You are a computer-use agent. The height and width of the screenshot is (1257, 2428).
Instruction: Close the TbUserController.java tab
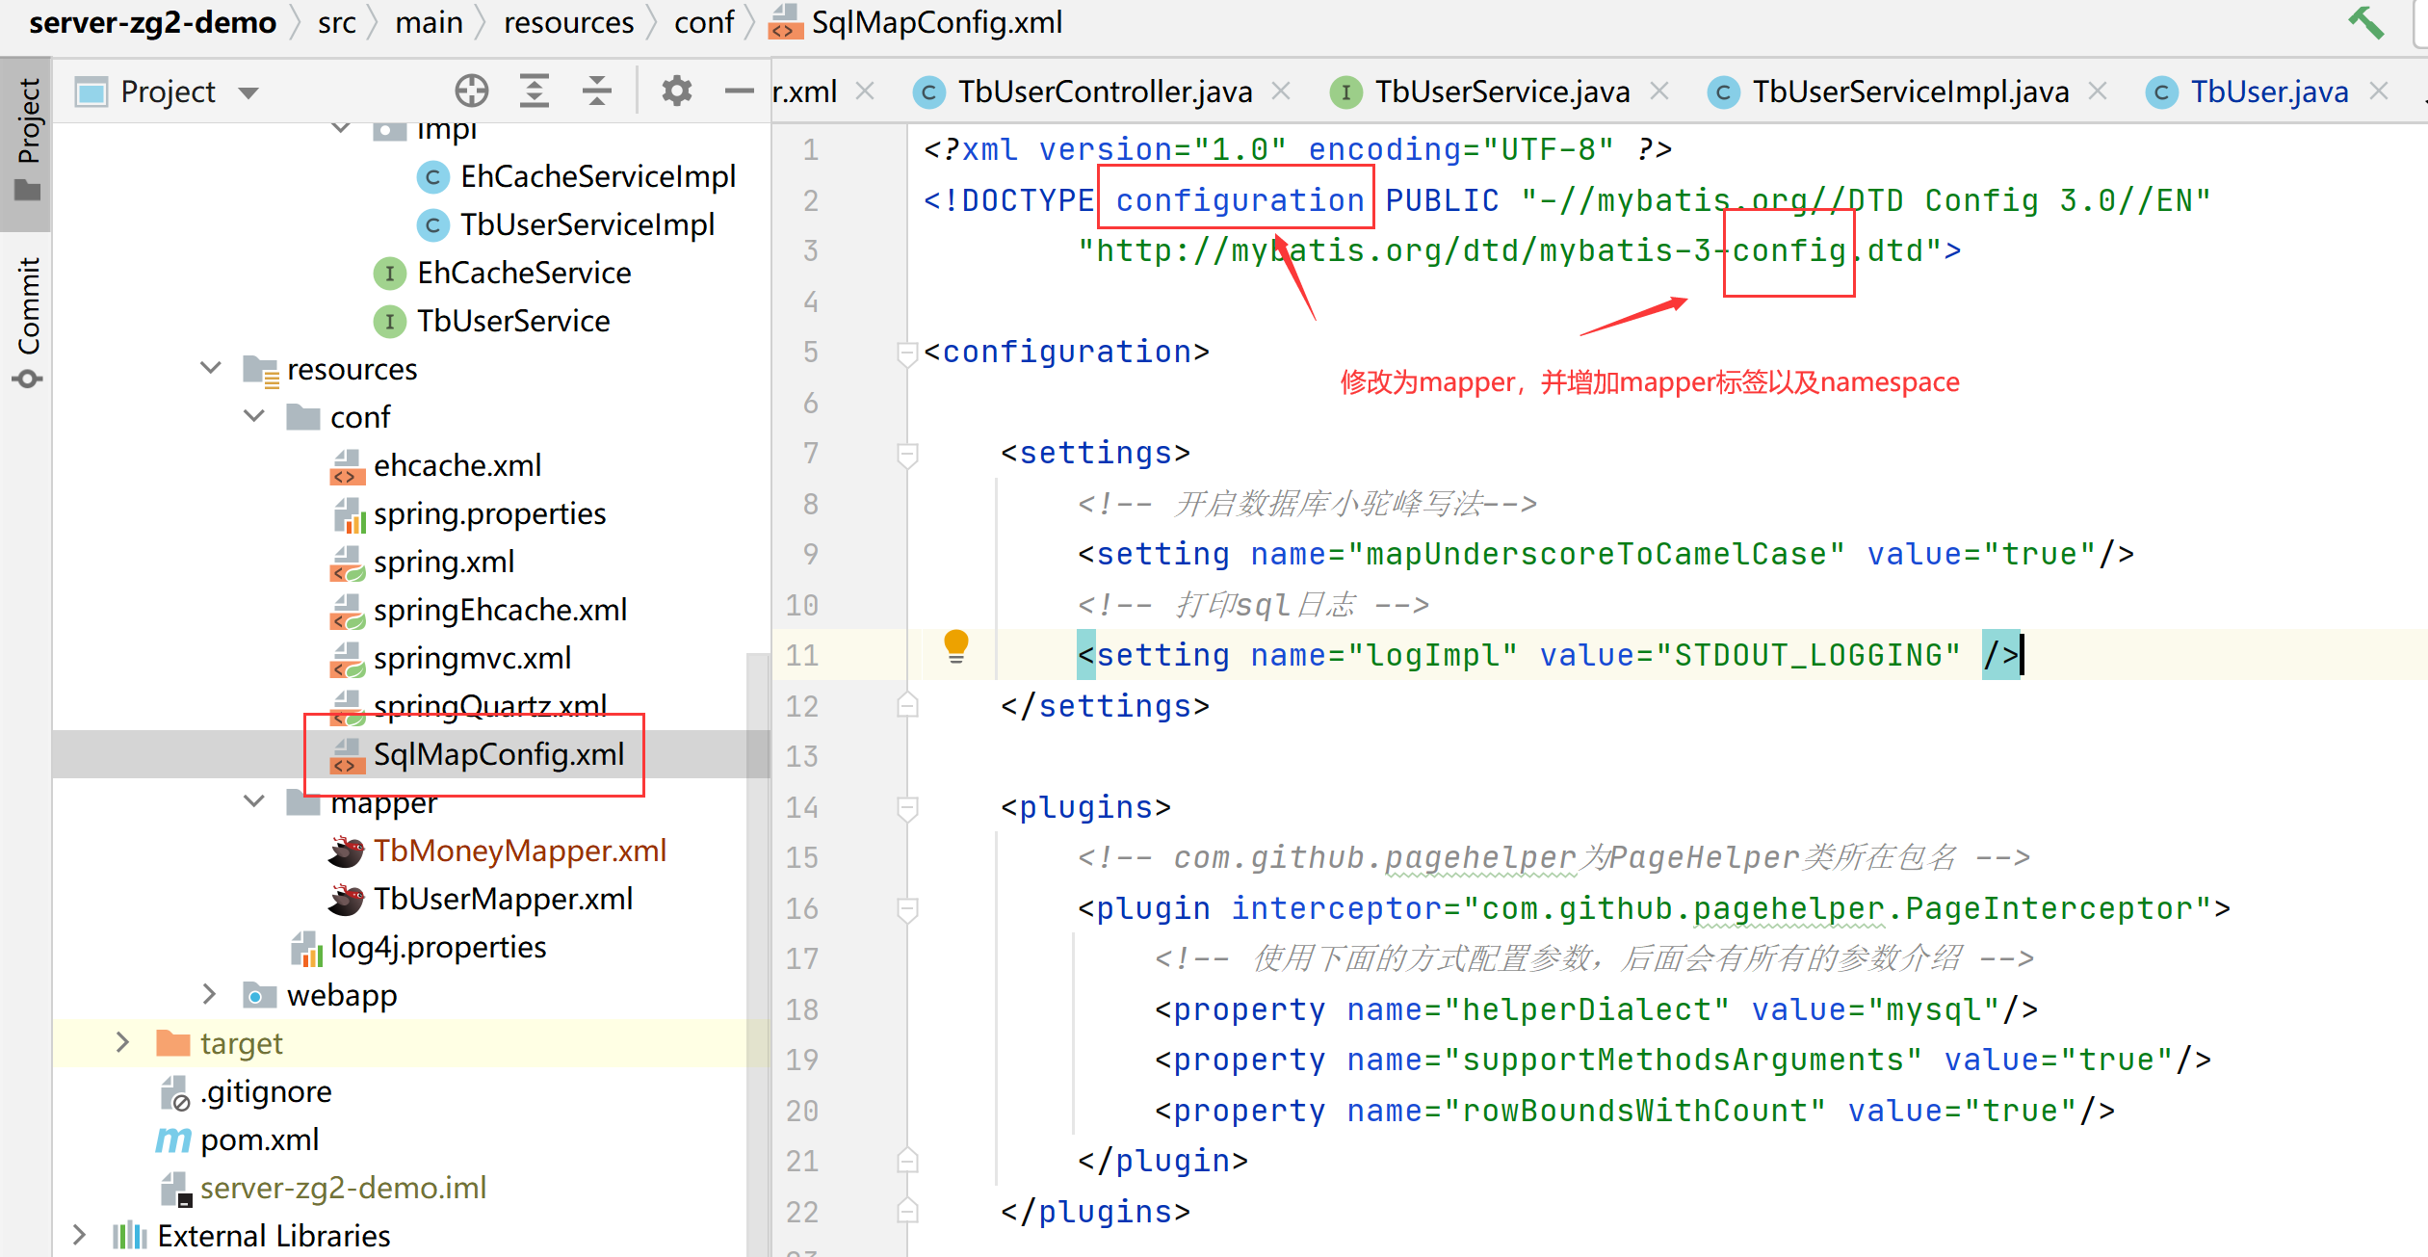(1281, 92)
